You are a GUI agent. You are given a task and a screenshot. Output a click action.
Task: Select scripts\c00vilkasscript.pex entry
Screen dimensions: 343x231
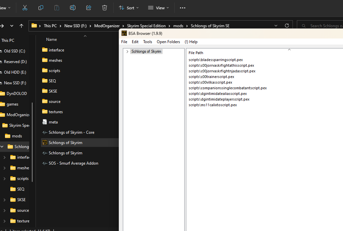pyautogui.click(x=211, y=82)
